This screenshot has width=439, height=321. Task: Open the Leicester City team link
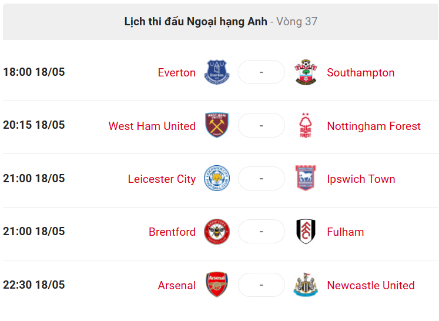[162, 179]
